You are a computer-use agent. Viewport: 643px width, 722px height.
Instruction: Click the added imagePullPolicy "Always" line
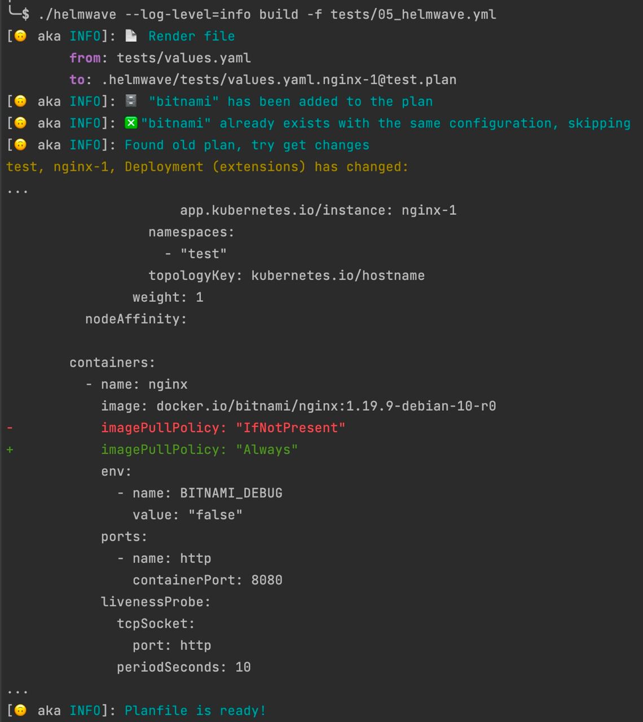click(199, 450)
